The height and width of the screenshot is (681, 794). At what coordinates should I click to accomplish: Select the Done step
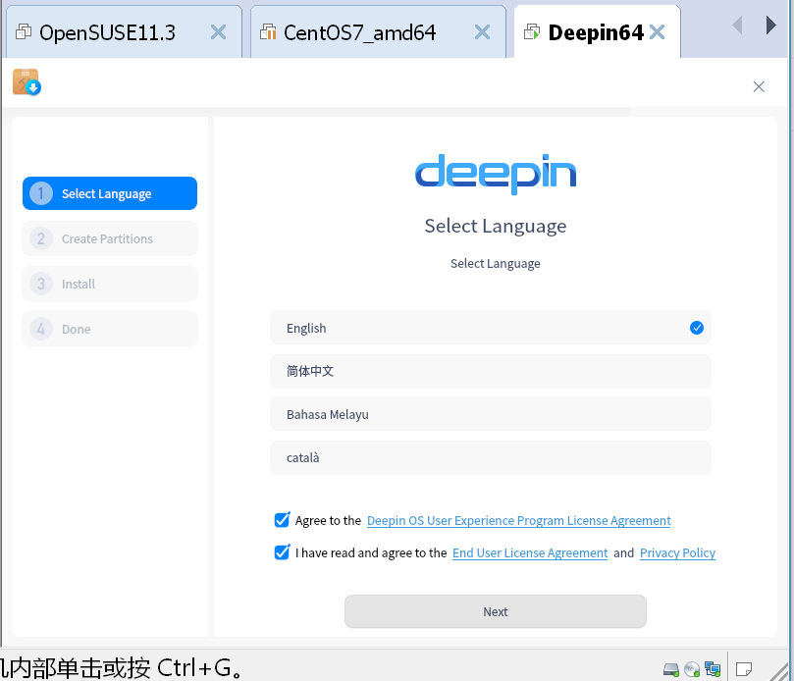pyautogui.click(x=110, y=329)
